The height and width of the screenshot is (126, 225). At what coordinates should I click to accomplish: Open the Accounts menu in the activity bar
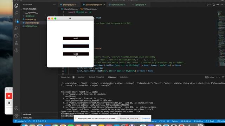[x=17, y=108]
